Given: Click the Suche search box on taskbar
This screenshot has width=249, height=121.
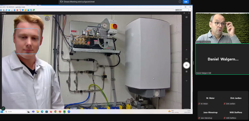Looking at the screenshot, I should [x=15, y=112].
